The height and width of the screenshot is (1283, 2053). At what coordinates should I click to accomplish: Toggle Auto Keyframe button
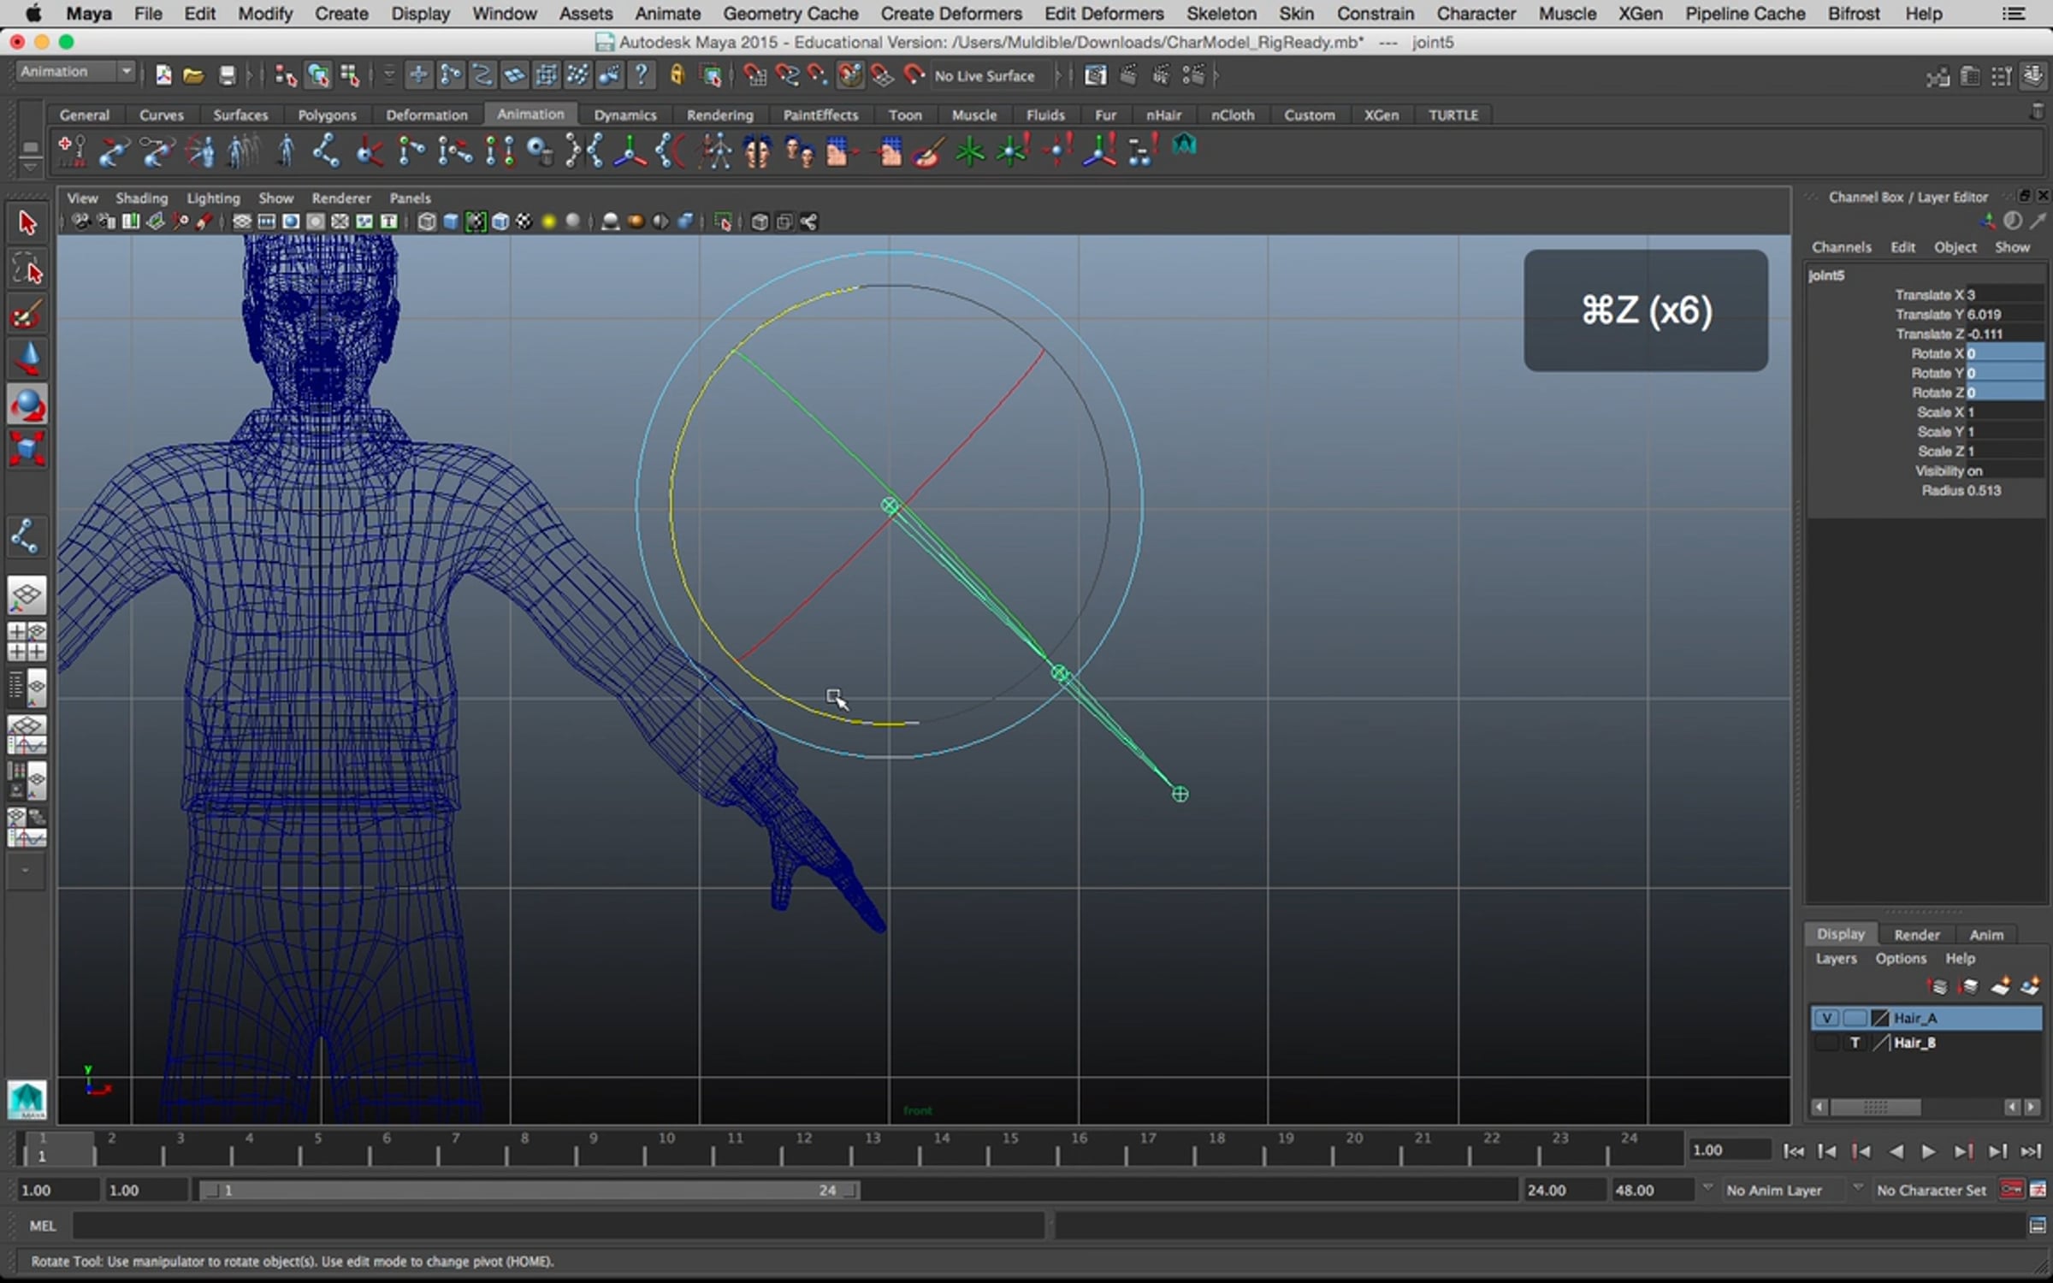click(x=2011, y=1190)
